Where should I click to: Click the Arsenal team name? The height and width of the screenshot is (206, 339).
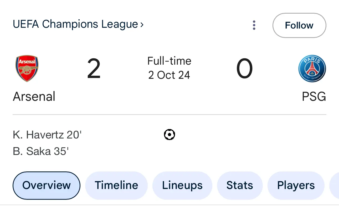[x=34, y=97]
